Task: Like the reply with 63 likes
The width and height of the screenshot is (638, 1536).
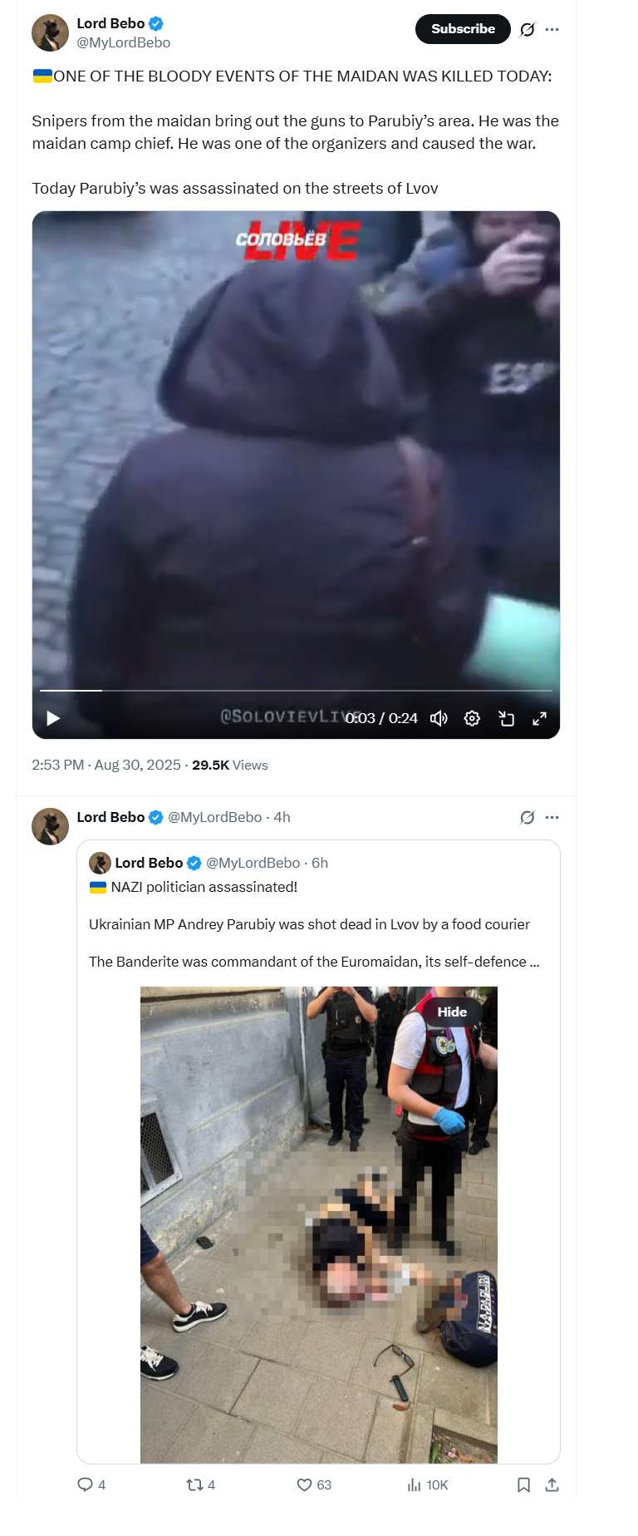Action: pyautogui.click(x=314, y=1484)
